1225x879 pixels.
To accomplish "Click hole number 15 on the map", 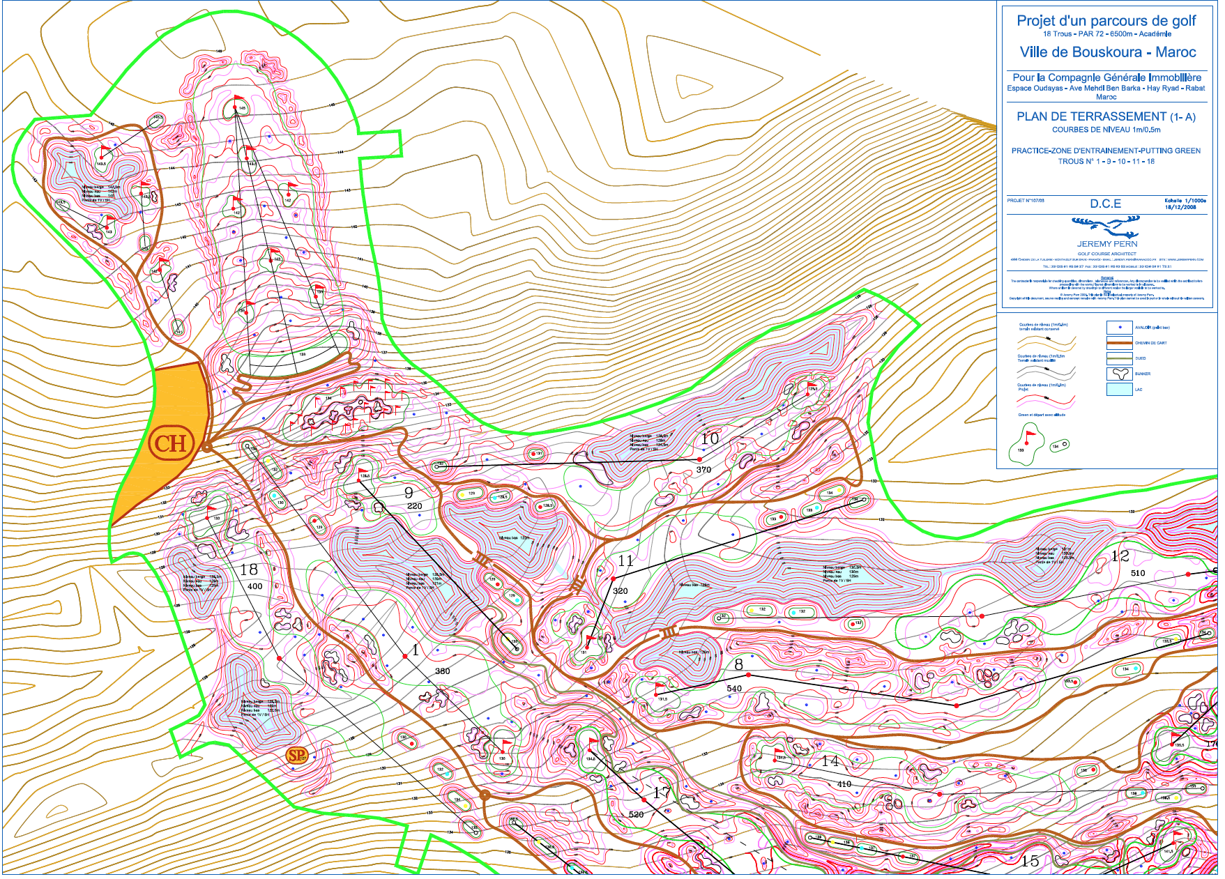I will pos(1030,861).
